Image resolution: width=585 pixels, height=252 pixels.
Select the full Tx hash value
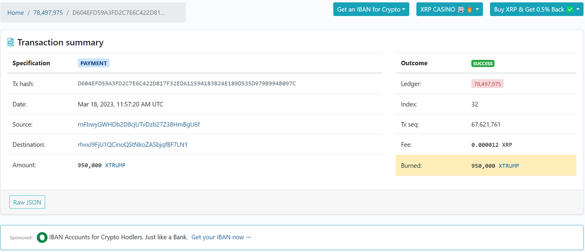[x=187, y=84]
